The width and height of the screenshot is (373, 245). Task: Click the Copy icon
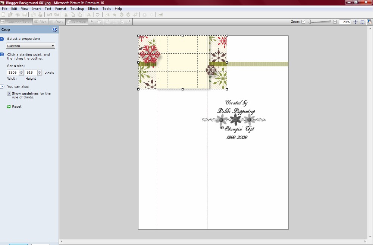coord(73,15)
